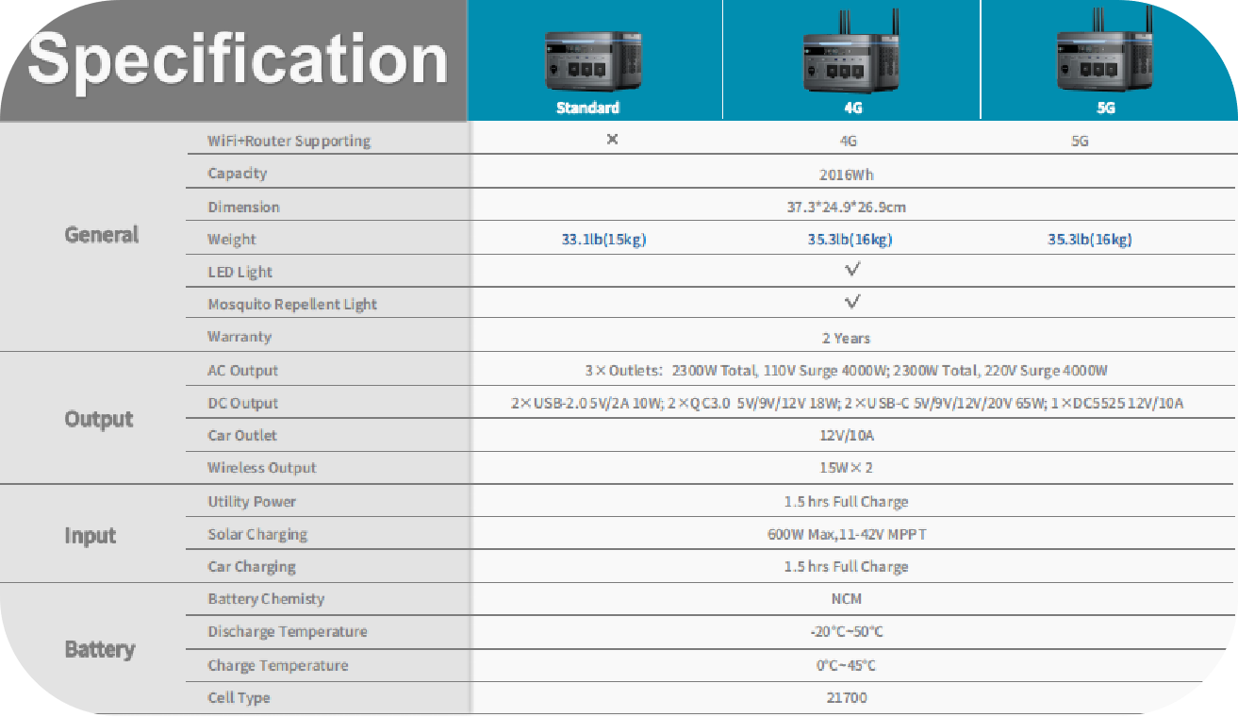Click the General section label
1238x717 pixels.
101,235
